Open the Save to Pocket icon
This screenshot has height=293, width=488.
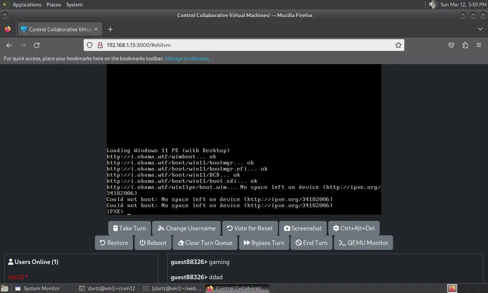pos(451,45)
